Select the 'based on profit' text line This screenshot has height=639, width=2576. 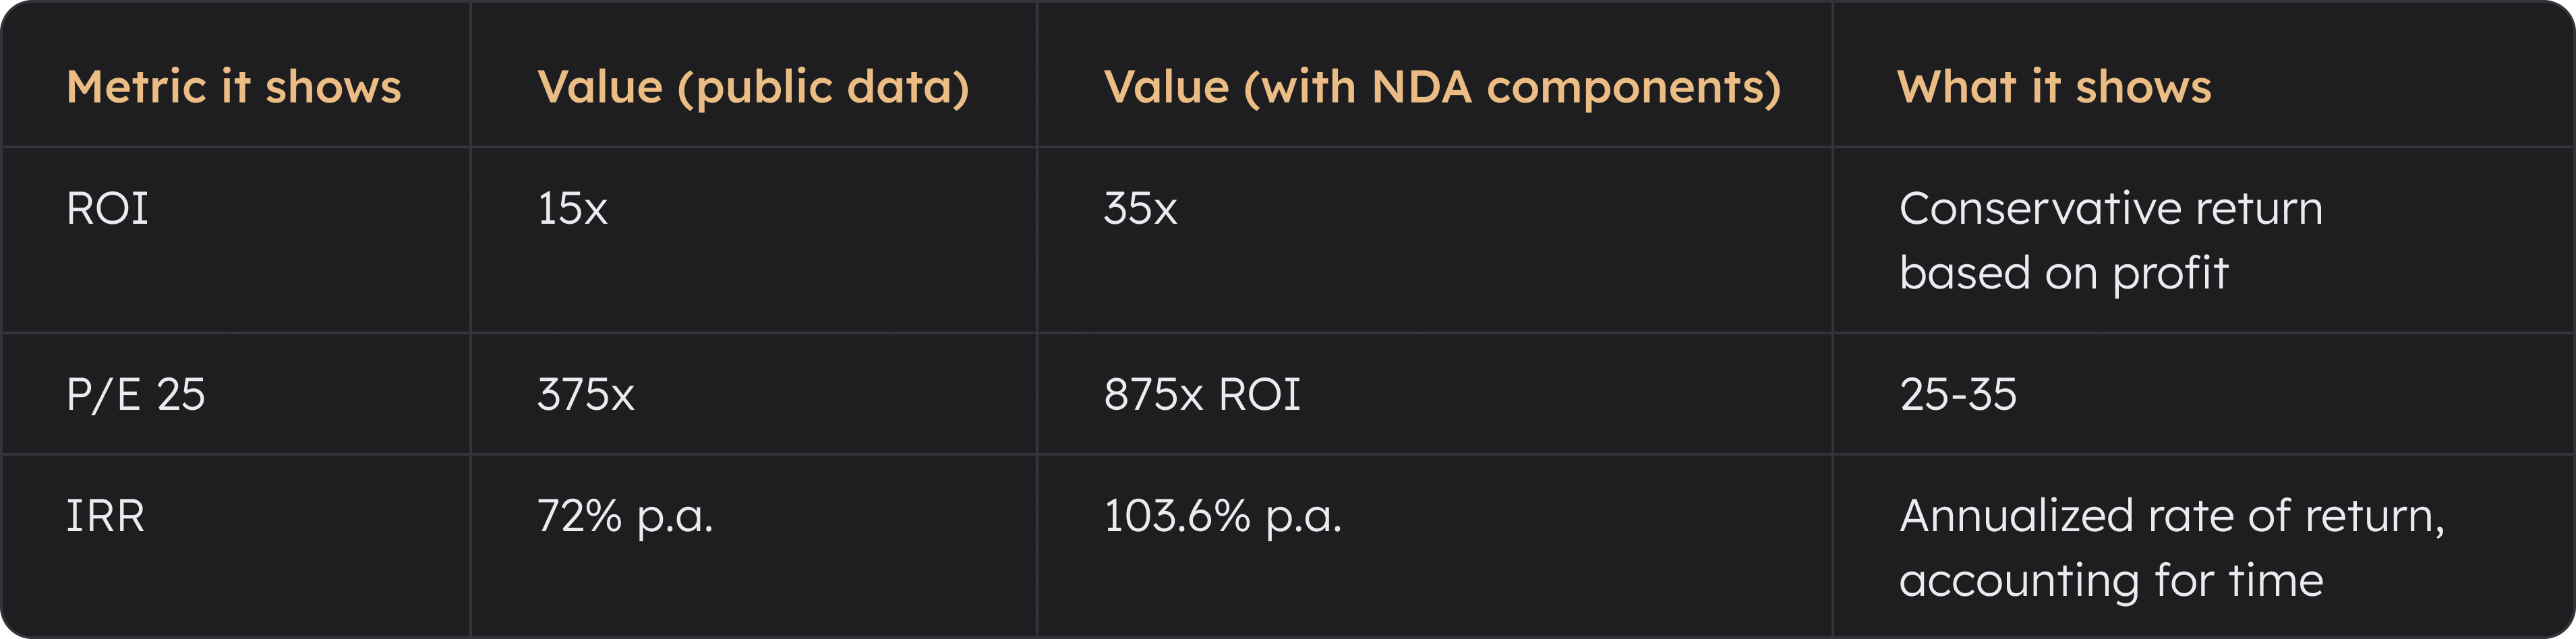(x=2063, y=273)
